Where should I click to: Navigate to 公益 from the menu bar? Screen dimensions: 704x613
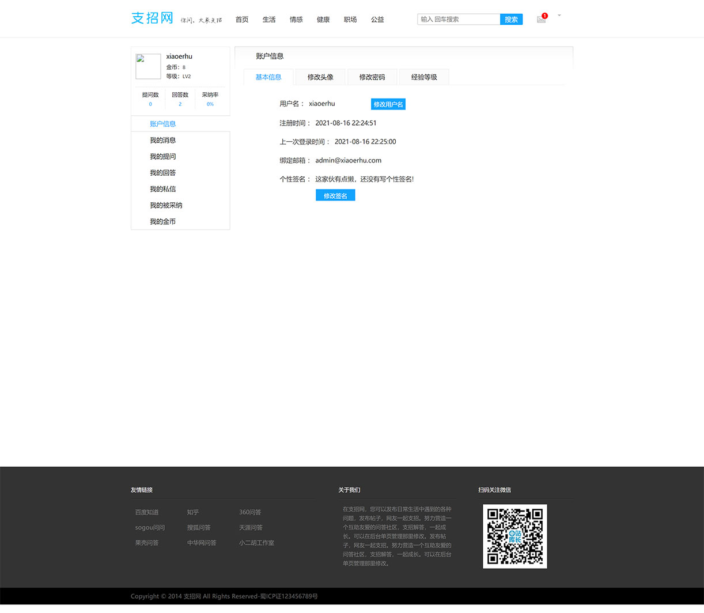(x=377, y=19)
